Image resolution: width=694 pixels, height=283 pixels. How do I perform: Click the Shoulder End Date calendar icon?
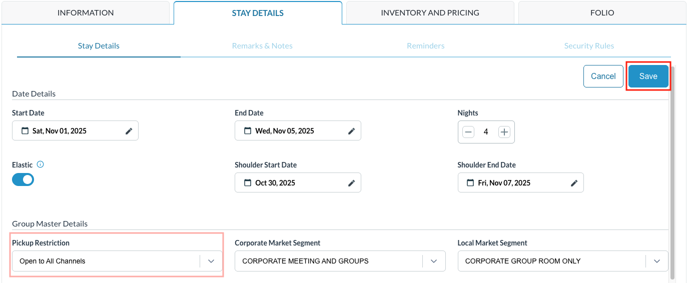coord(470,183)
